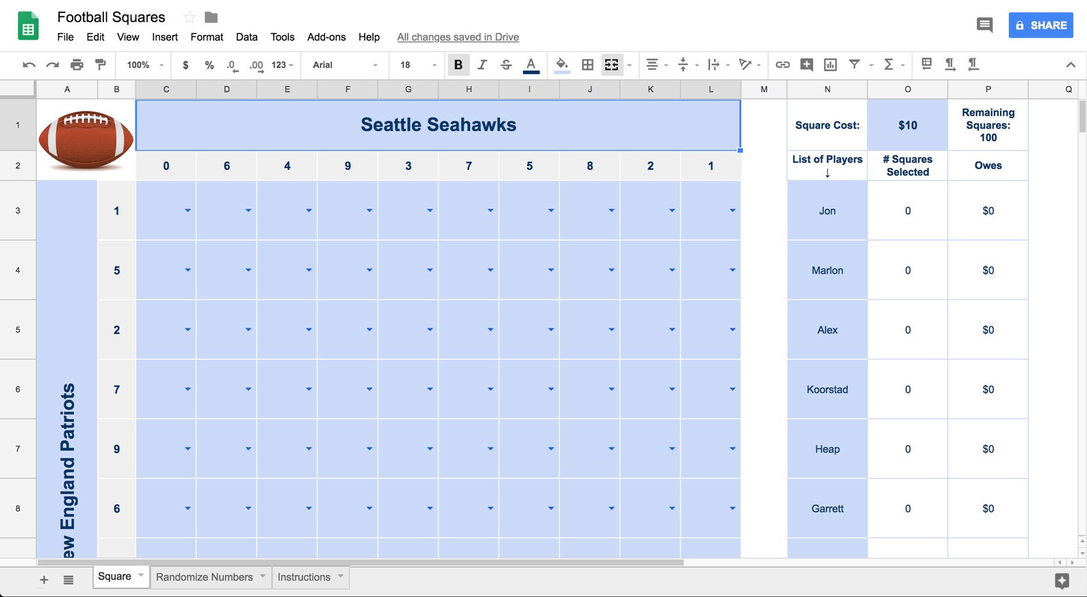This screenshot has width=1087, height=597.
Task: Star the Football Squares document
Action: (x=190, y=17)
